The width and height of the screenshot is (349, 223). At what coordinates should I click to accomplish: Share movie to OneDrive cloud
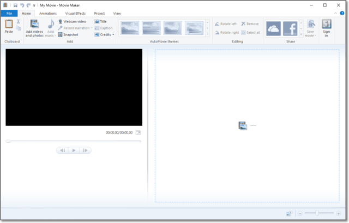[x=273, y=28]
